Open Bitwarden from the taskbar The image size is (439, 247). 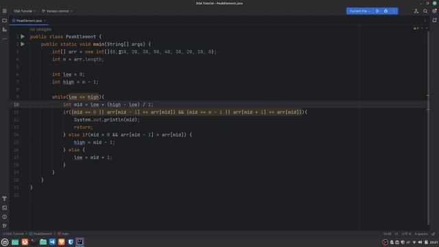click(71, 242)
